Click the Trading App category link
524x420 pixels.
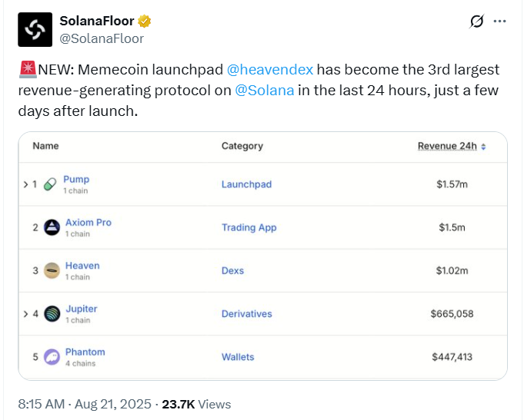tap(249, 227)
